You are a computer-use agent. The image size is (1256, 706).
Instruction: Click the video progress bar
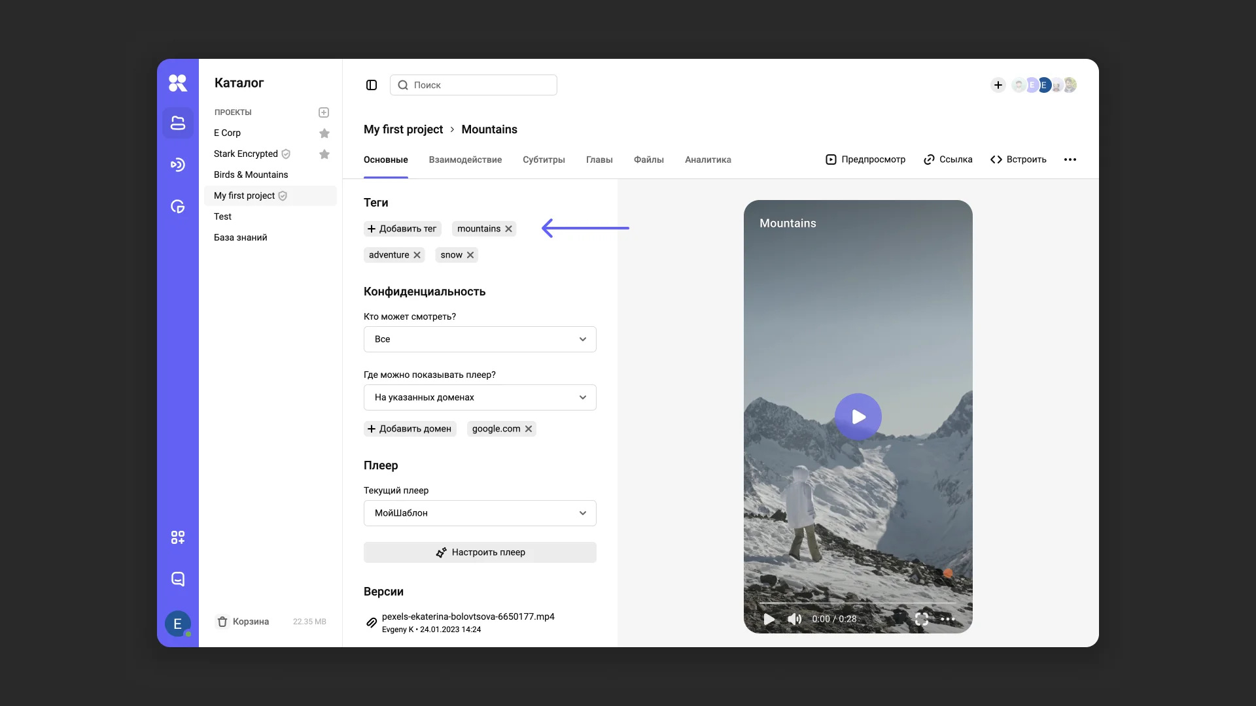857,603
